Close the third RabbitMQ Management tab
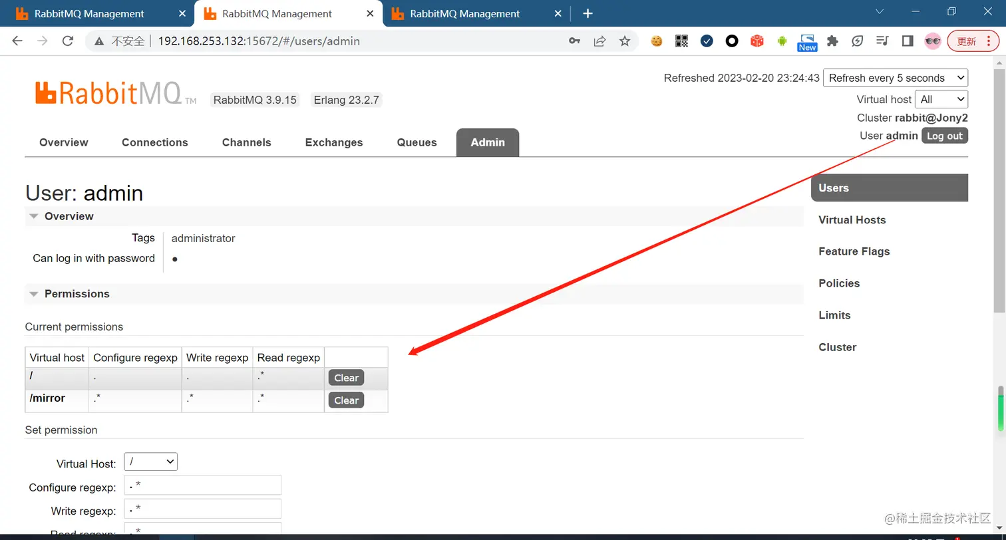 click(558, 13)
